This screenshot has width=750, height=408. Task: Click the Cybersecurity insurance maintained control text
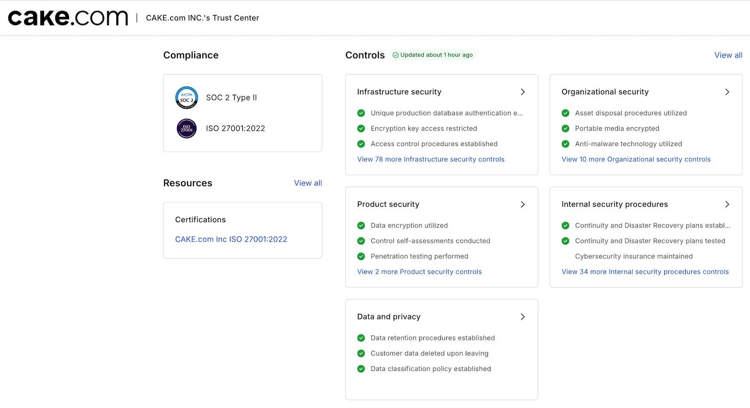(634, 256)
